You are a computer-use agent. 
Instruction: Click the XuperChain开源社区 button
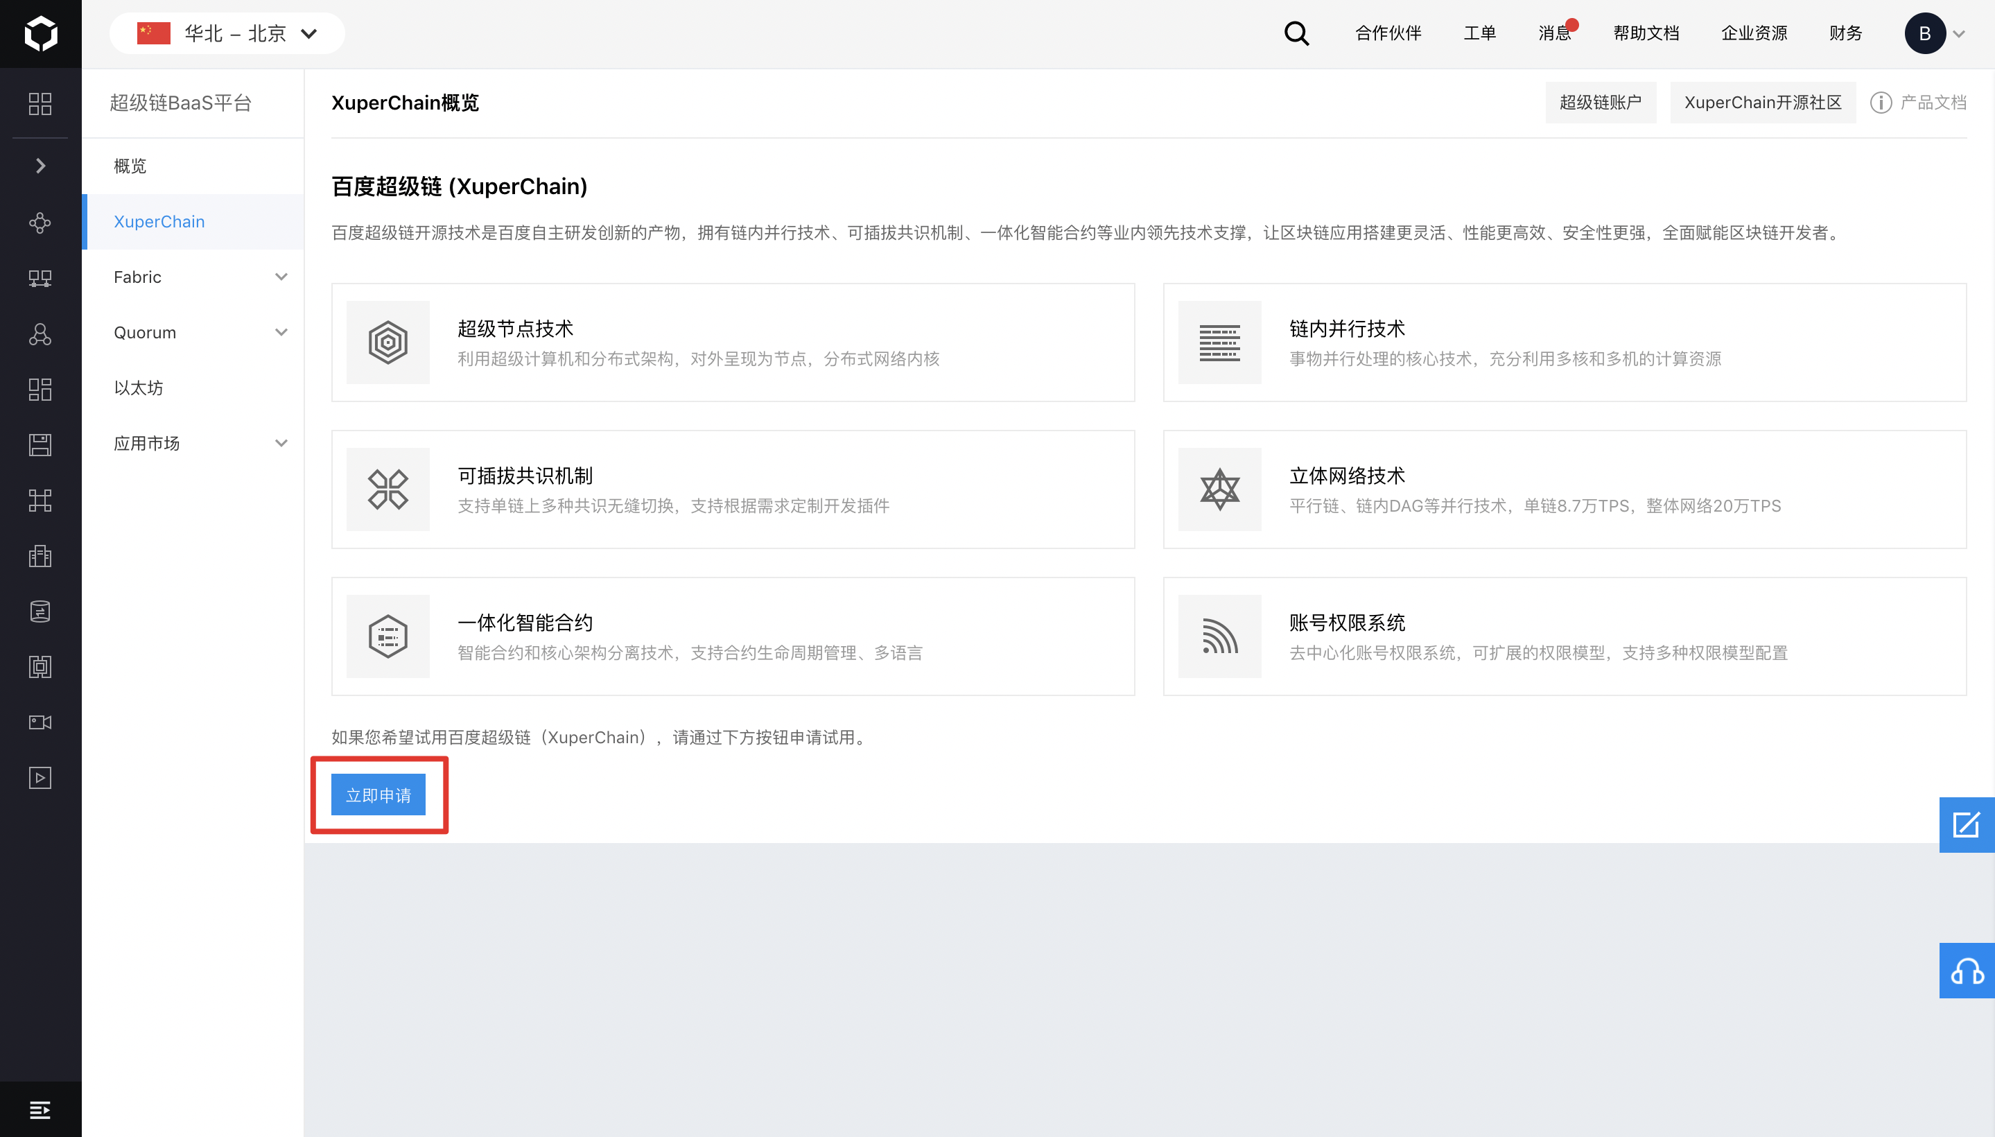pos(1762,103)
